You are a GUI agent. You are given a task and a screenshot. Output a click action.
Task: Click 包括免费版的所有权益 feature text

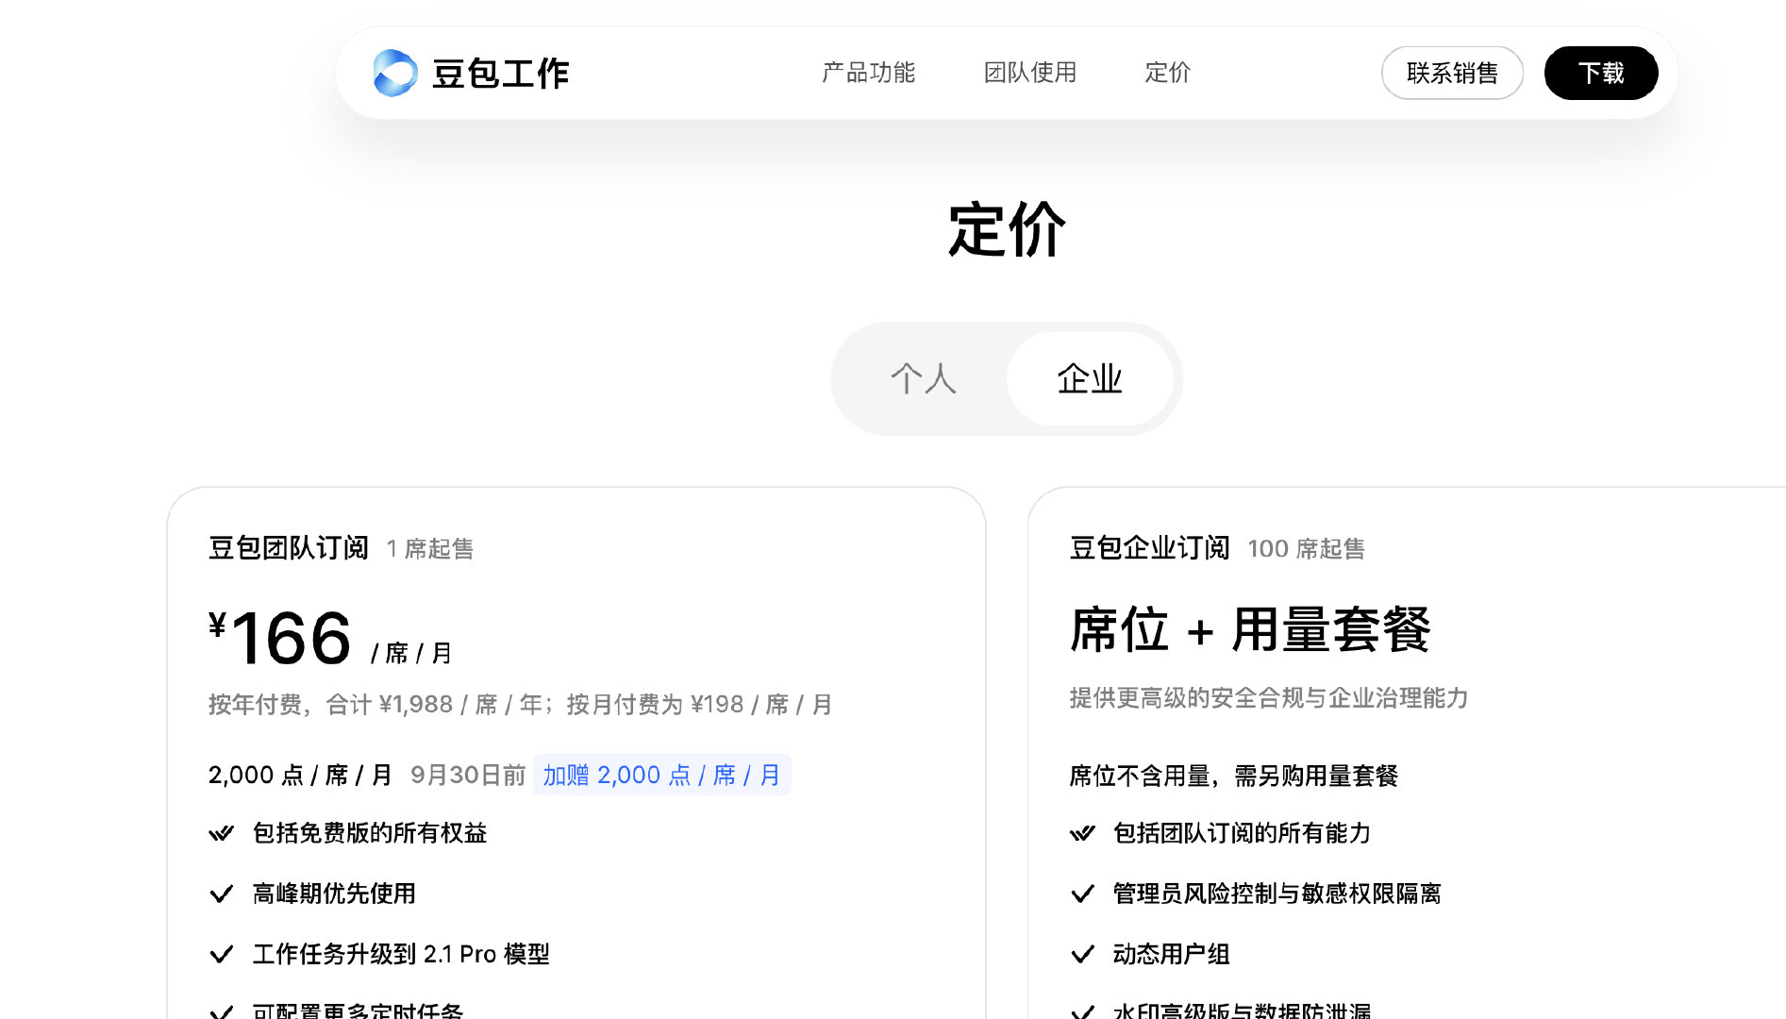point(370,833)
